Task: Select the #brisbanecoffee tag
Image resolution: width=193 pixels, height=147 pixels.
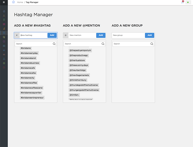Action: (x=29, y=83)
